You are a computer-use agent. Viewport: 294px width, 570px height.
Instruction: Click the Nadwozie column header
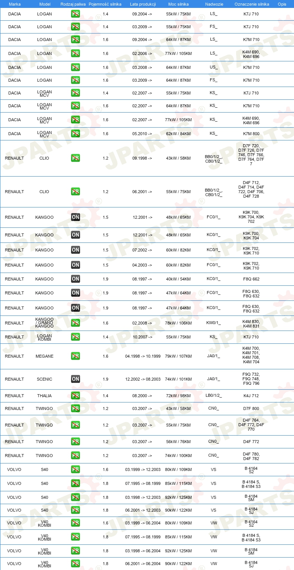[214, 4]
